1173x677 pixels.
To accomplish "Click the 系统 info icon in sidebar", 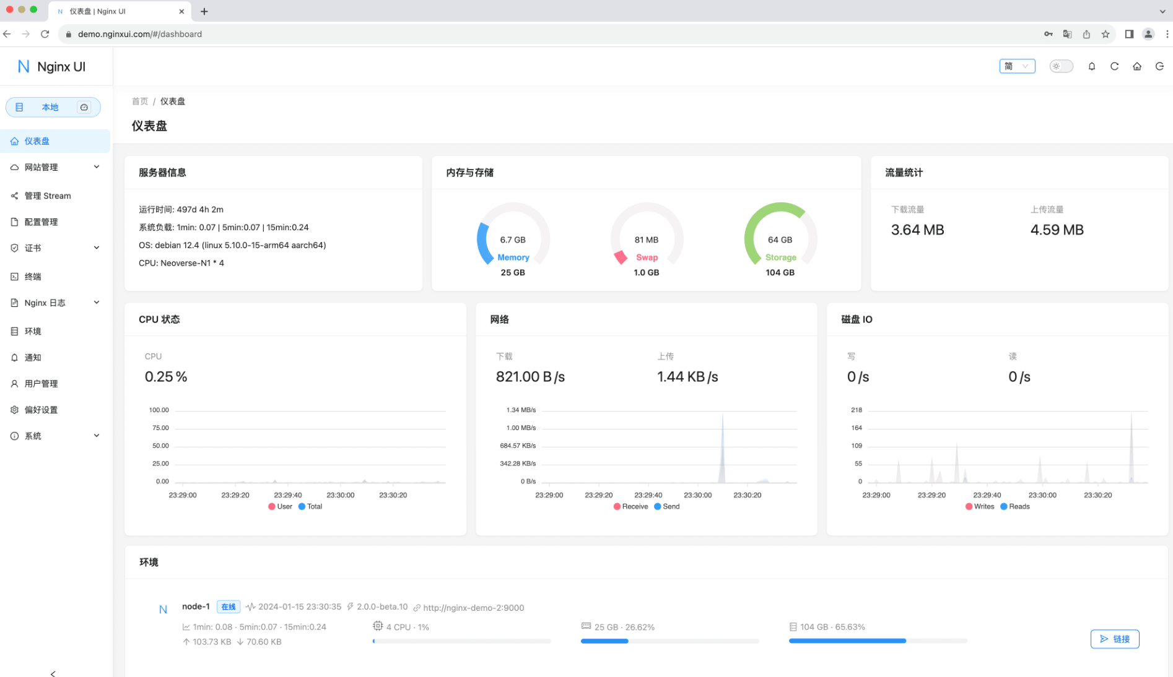I will point(14,436).
